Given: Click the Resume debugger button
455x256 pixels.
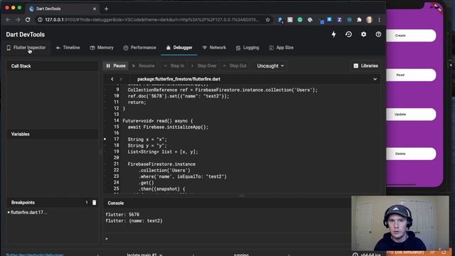Looking at the screenshot, I should [x=144, y=66].
